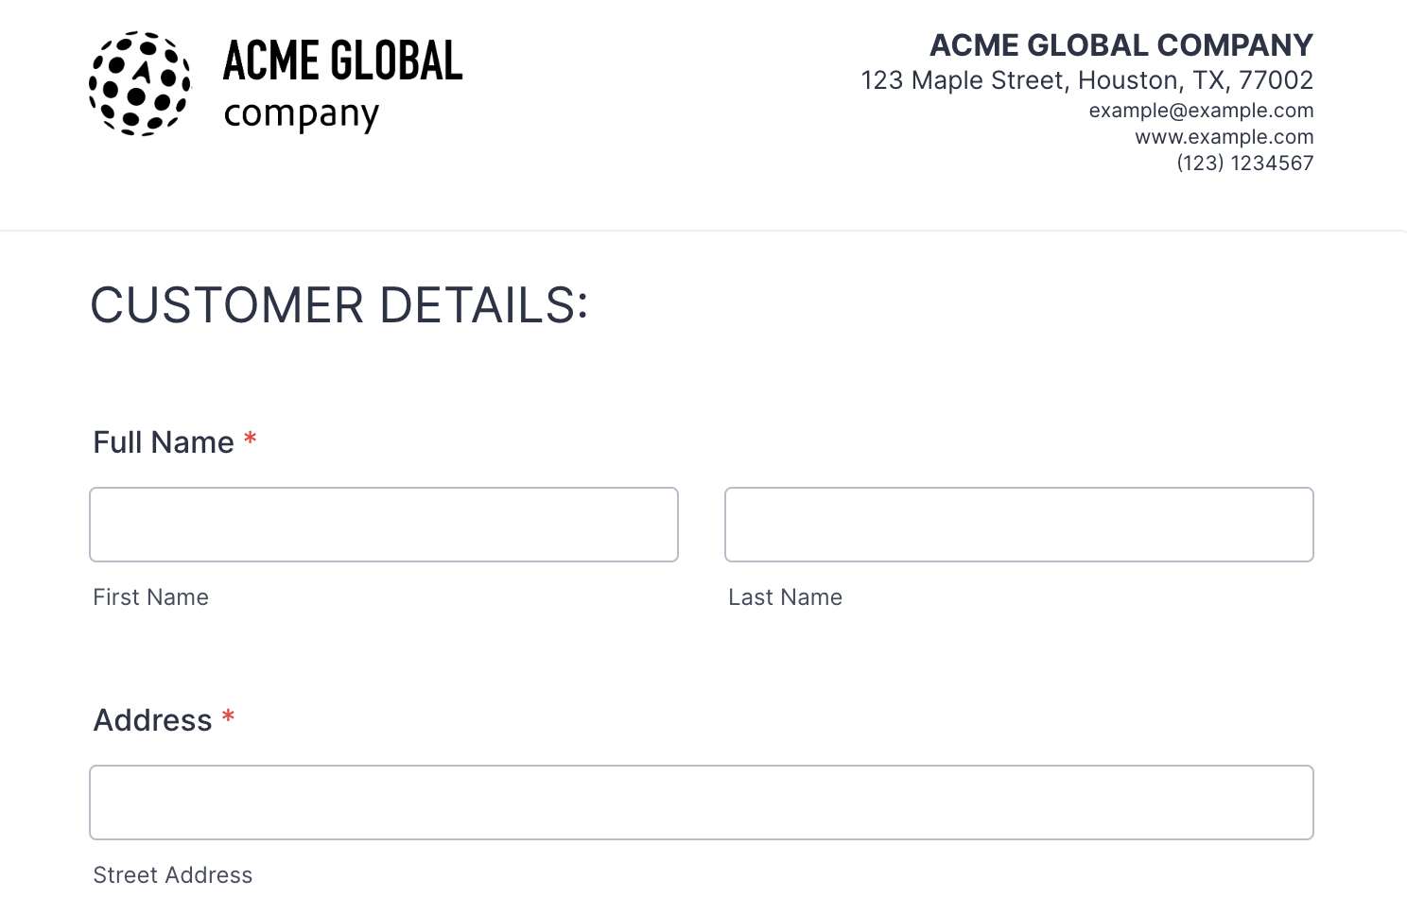Viewport: 1407px width, 915px height.
Task: Click the CUSTOMER DETAILS heading
Action: [339, 305]
